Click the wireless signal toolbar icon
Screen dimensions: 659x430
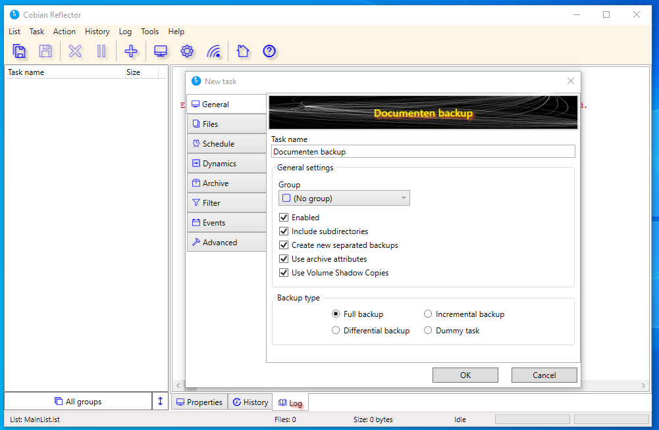point(214,51)
